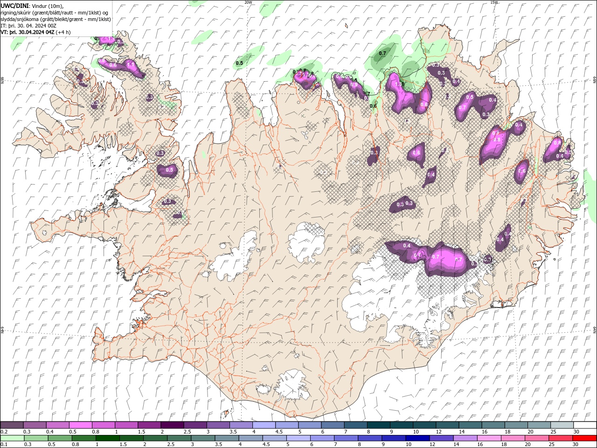
Task: Click the 0.1 label in the lower legend row
Action: pyautogui.click(x=4, y=444)
